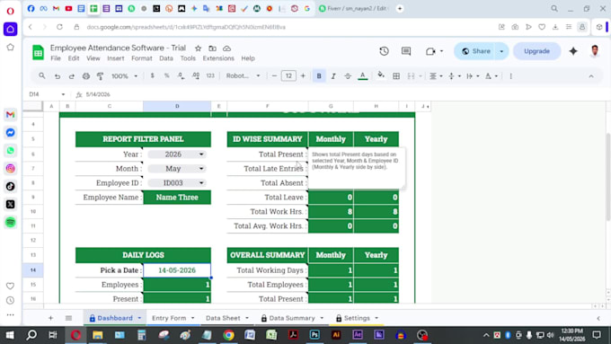Click the Upgrade button
The image size is (611, 344).
[x=537, y=51]
